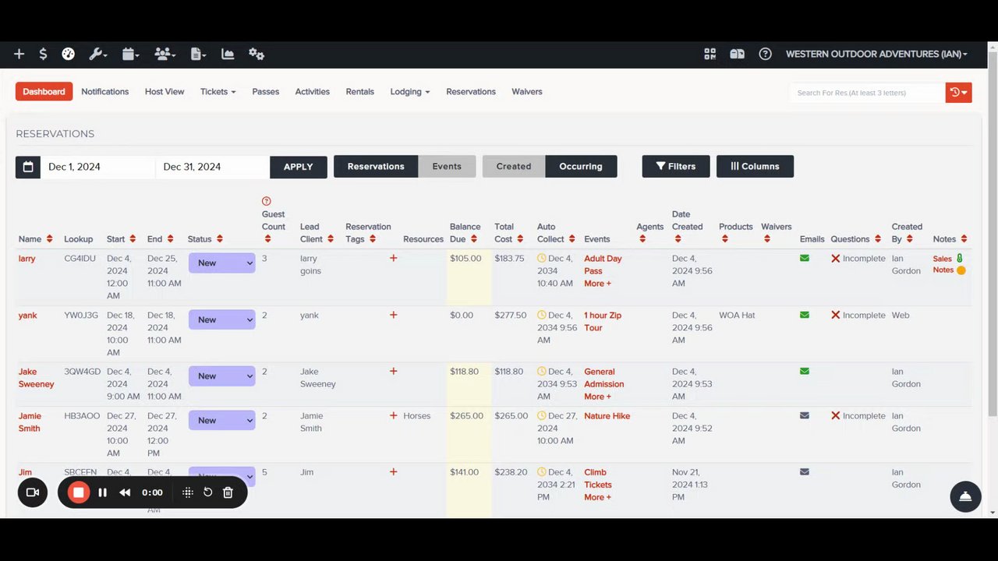
Task: Filter by Created date
Action: click(514, 167)
